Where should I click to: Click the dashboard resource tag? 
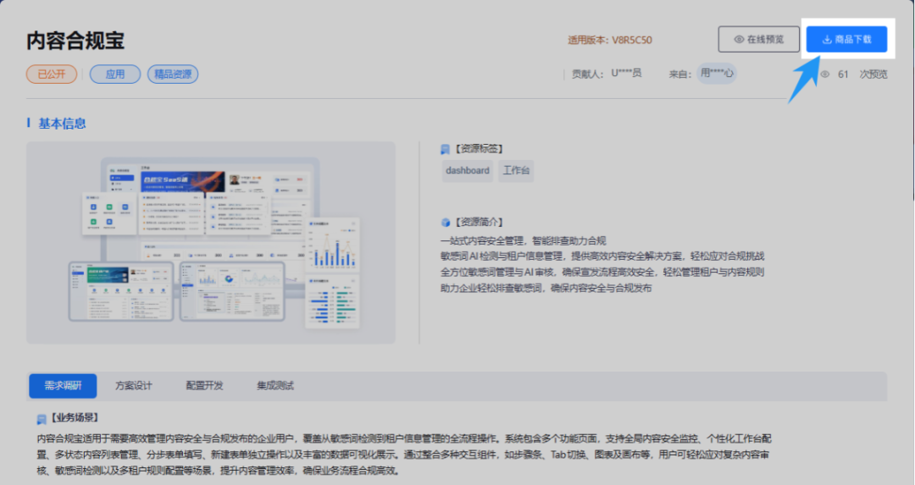click(x=468, y=171)
